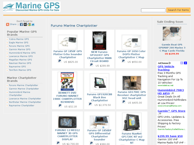Open Eagle Marine GPS brand link
Image resolution: width=194 pixels, height=145 pixels.
click(19, 43)
